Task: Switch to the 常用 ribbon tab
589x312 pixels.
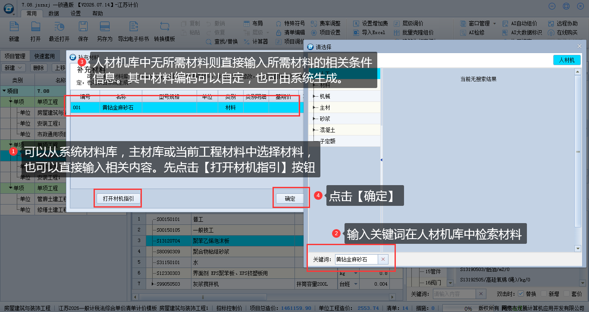Action: click(31, 13)
